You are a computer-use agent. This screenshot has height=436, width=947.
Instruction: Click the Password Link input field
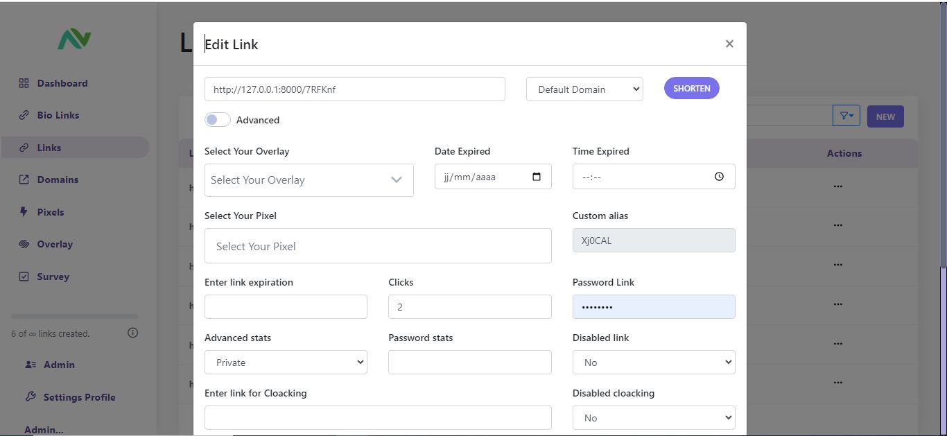654,307
